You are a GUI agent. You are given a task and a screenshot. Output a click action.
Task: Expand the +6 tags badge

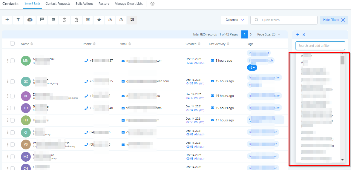(252, 68)
